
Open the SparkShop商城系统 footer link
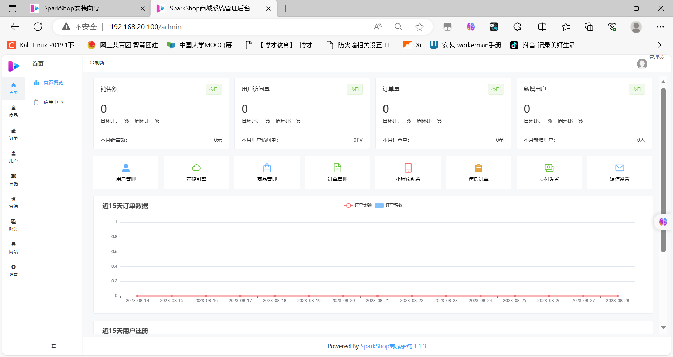pos(386,346)
